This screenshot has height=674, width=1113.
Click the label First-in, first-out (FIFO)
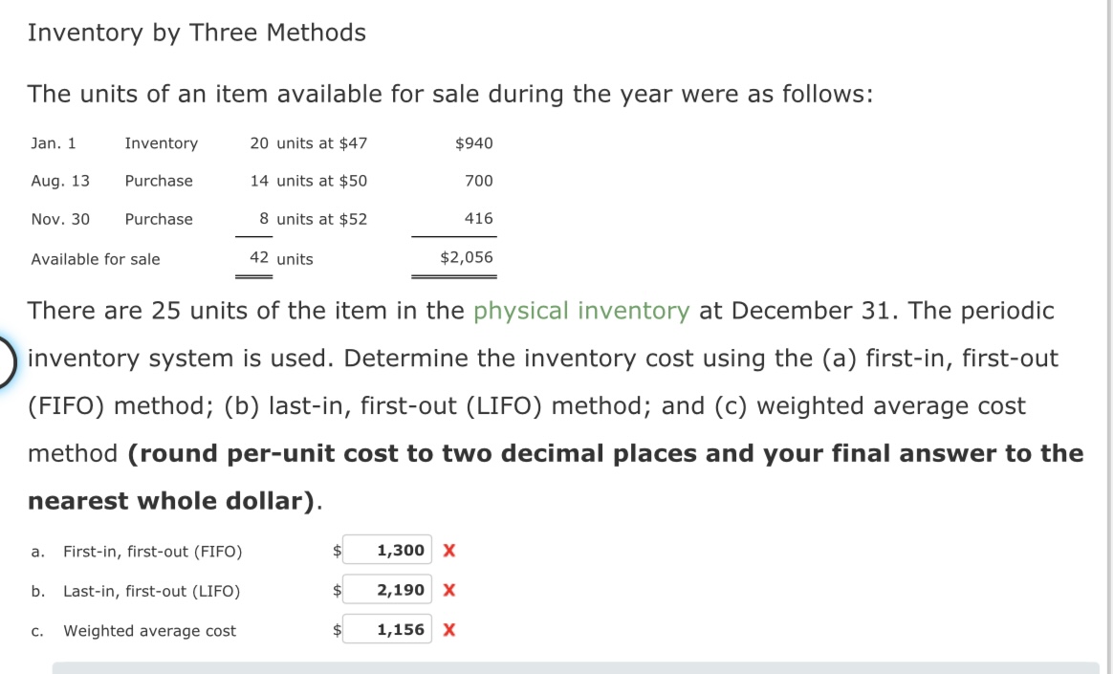(153, 551)
